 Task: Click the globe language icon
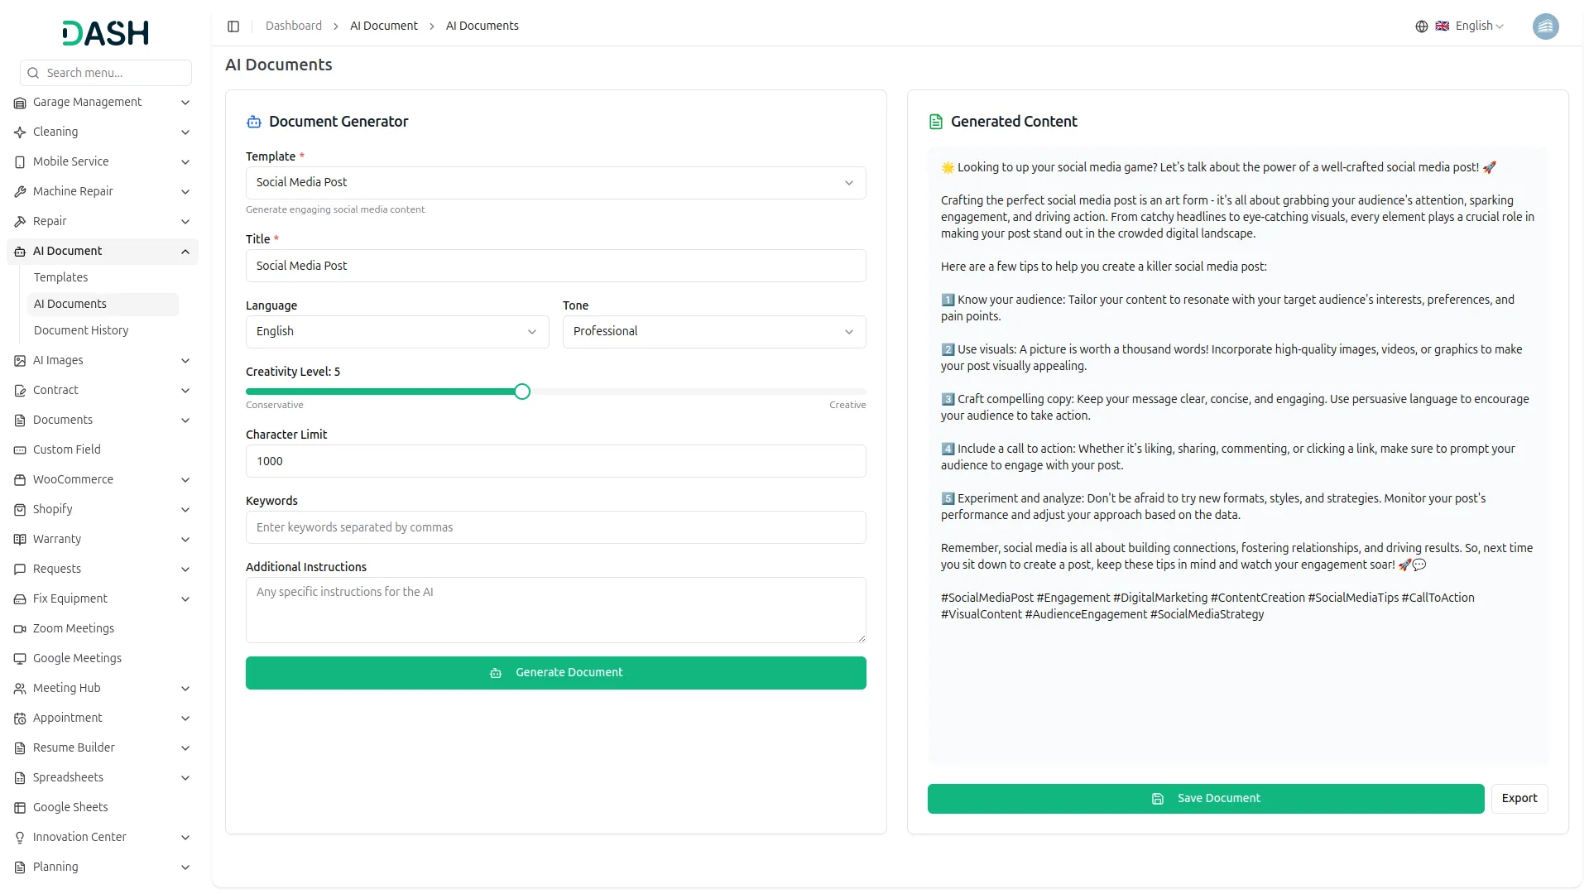pyautogui.click(x=1422, y=26)
